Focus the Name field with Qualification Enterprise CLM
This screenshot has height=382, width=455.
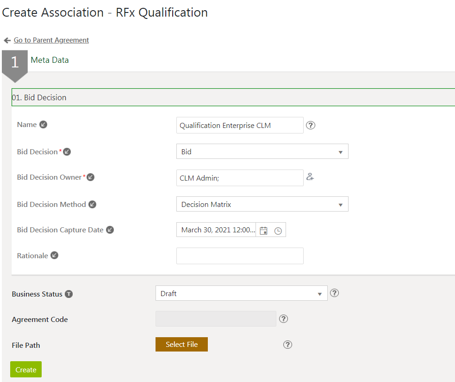coord(240,125)
